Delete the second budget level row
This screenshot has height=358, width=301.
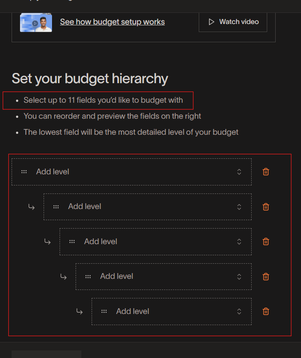pos(266,207)
